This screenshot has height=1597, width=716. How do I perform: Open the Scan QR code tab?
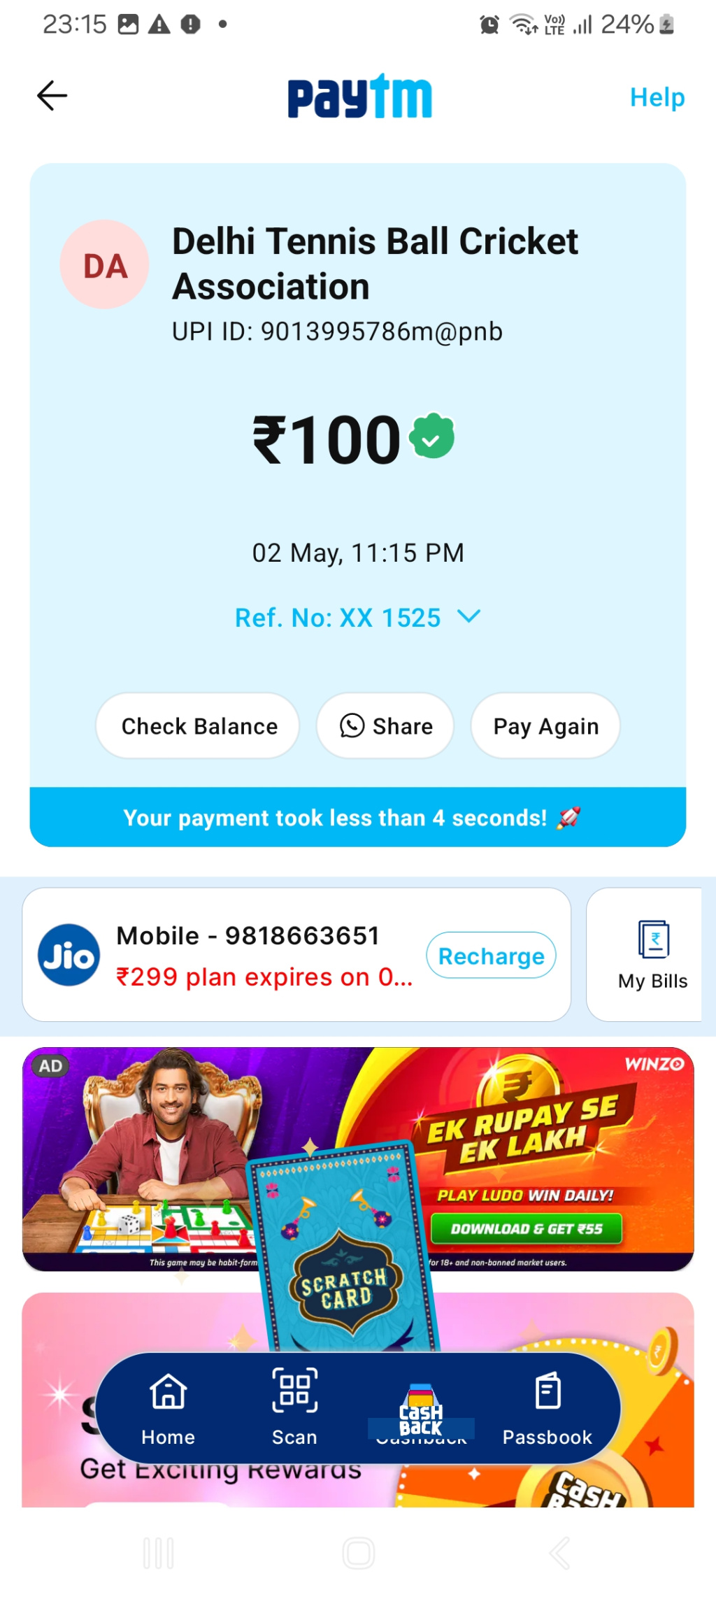[294, 1409]
